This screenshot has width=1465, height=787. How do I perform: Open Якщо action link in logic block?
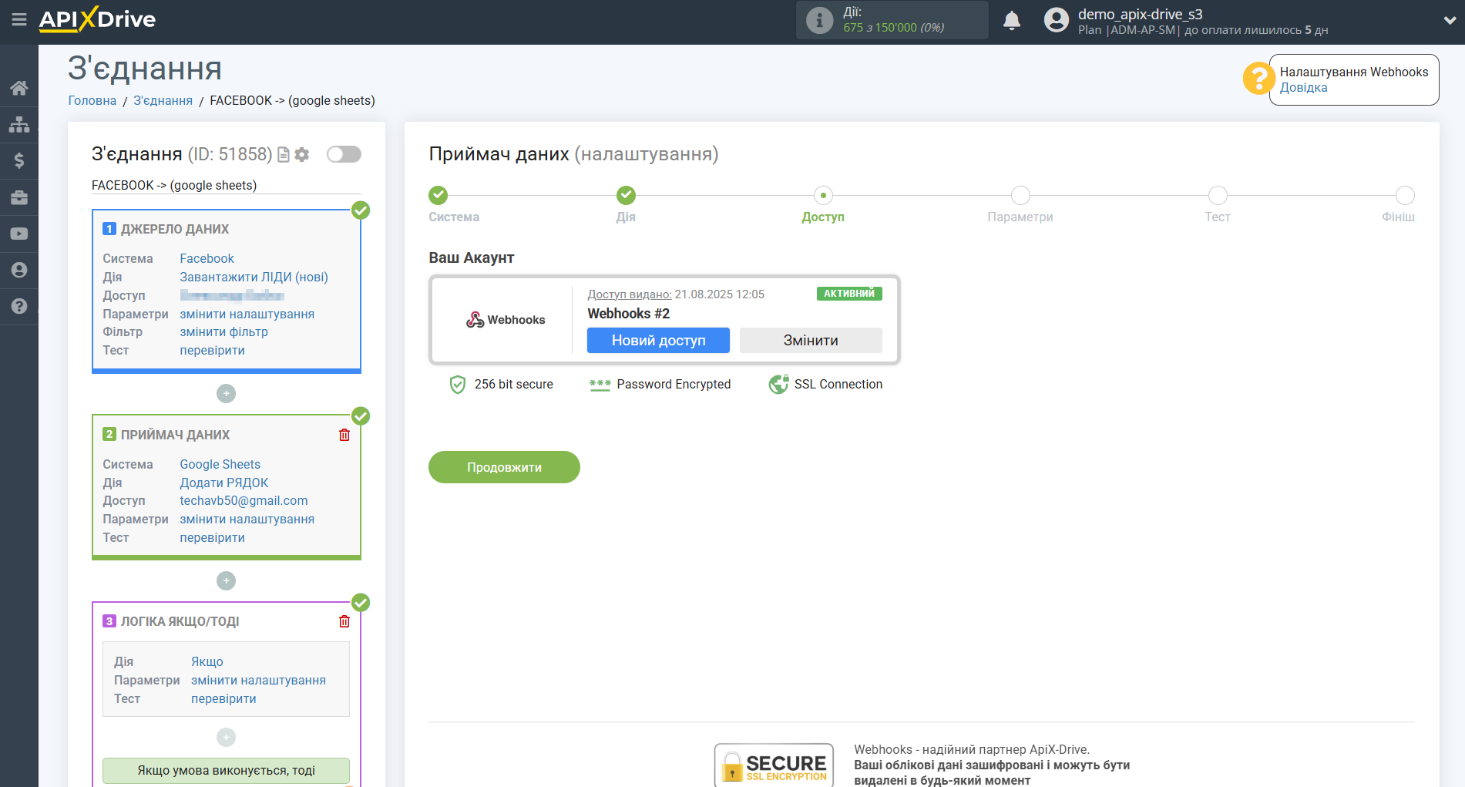tap(207, 662)
